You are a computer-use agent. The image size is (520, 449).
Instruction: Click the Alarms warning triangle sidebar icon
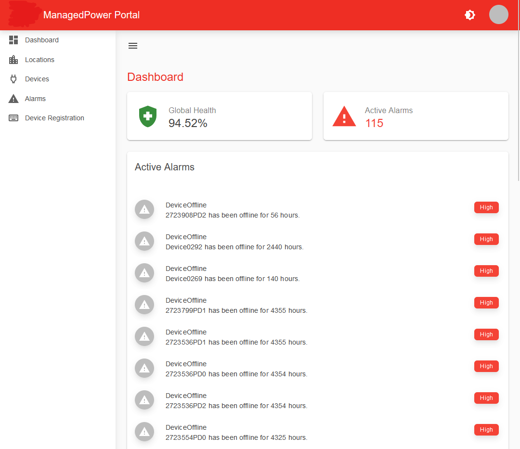pyautogui.click(x=13, y=99)
